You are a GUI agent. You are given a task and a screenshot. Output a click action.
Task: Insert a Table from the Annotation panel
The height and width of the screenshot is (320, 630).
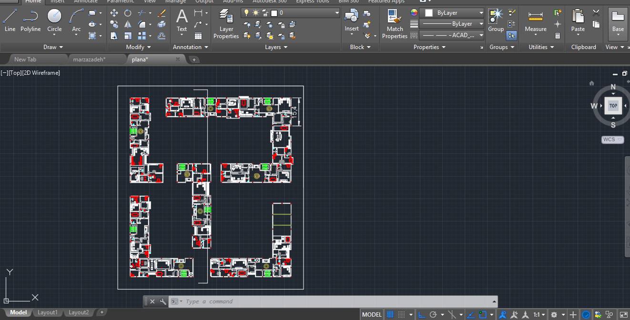198,36
